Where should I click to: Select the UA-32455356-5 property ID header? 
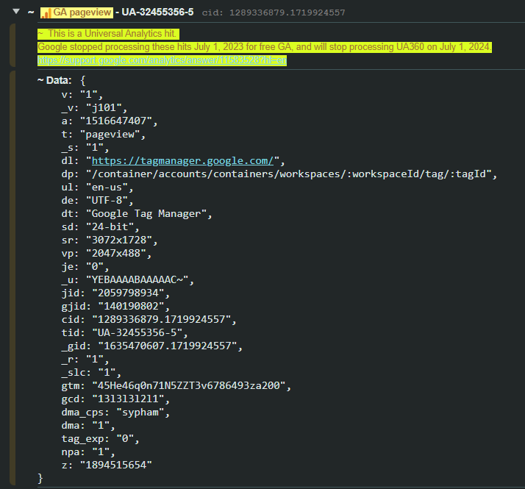(x=157, y=13)
